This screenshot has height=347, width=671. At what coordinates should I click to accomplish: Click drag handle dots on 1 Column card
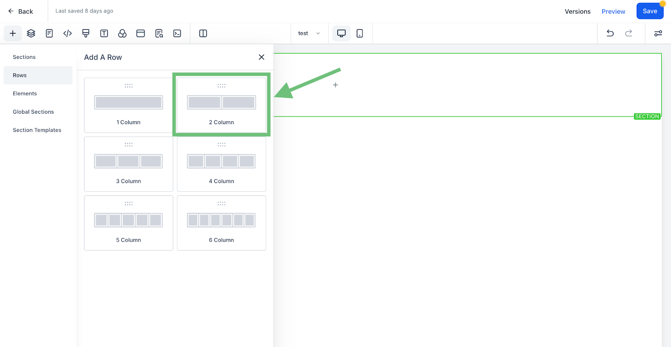tap(129, 86)
